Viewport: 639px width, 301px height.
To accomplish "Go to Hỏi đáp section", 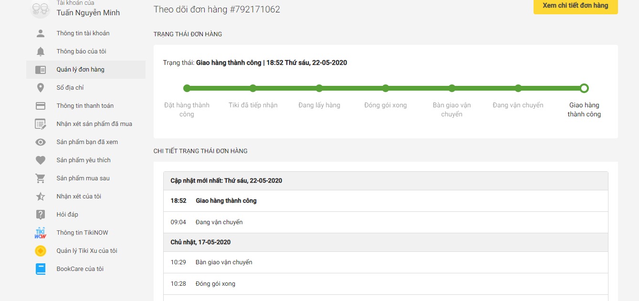I will (x=67, y=215).
